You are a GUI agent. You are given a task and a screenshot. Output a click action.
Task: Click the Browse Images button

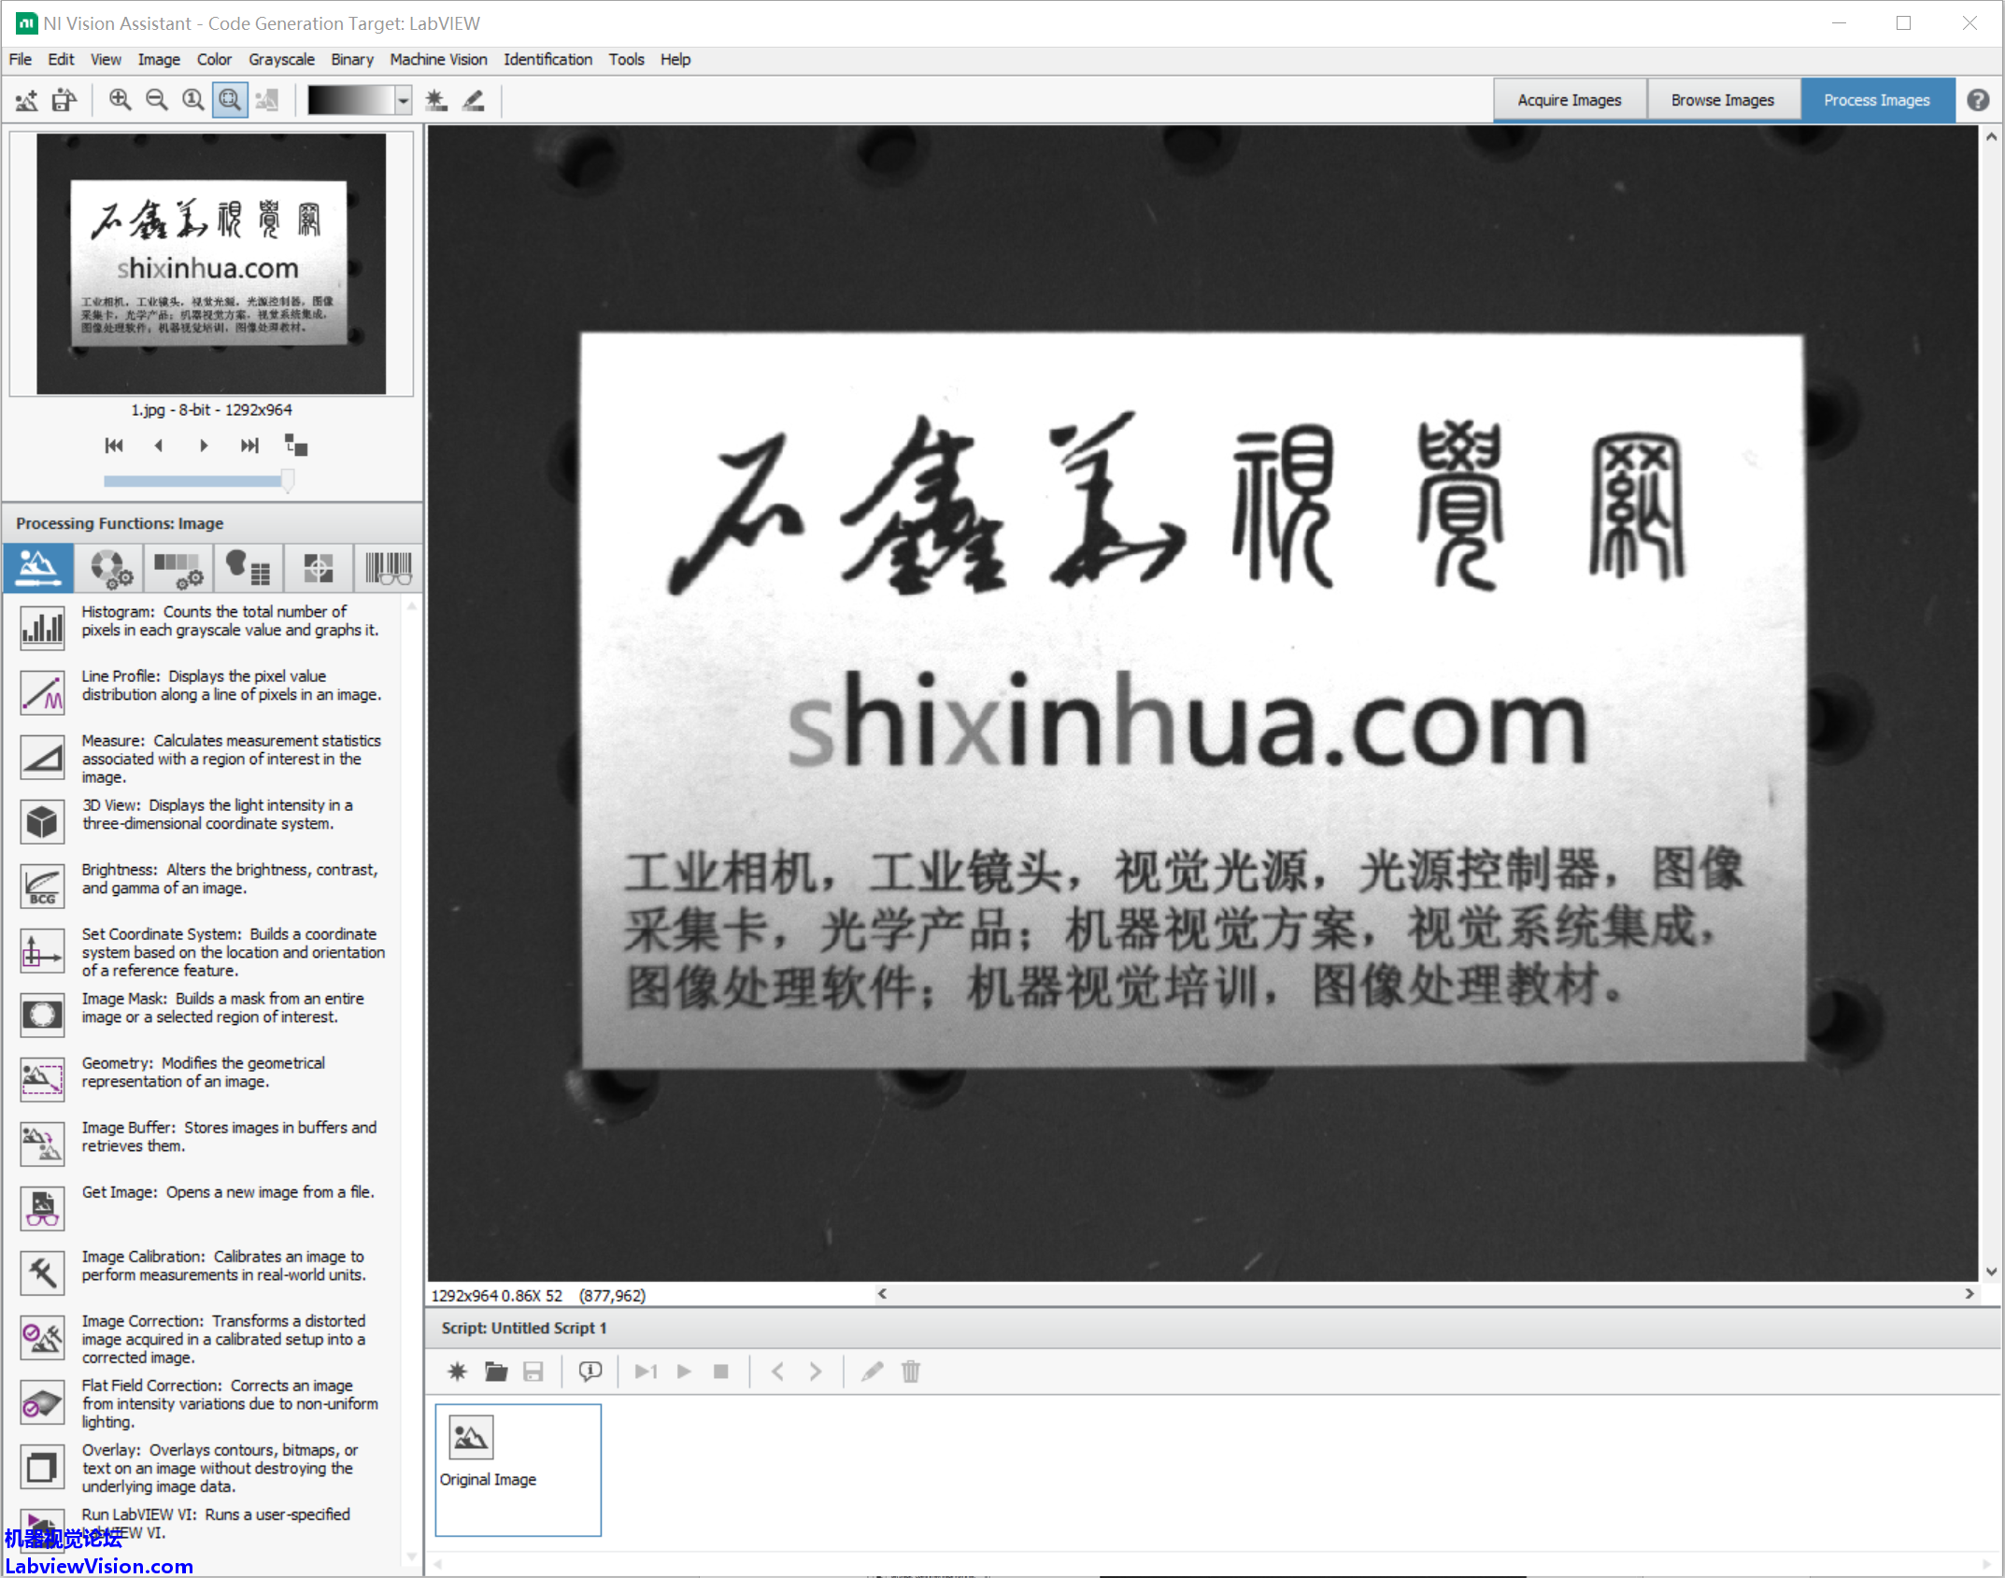pyautogui.click(x=1721, y=100)
